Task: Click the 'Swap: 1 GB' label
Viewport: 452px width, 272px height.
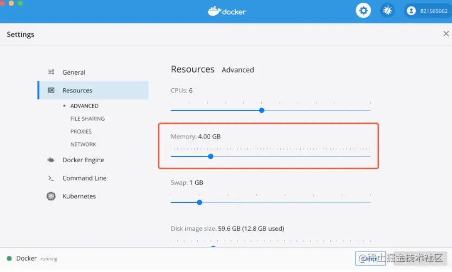Action: (x=187, y=183)
